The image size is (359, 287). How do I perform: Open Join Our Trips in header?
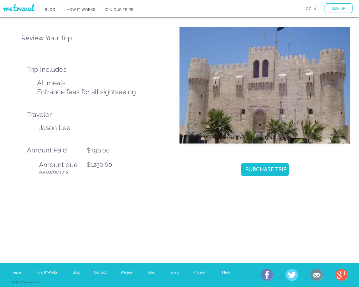tap(118, 10)
